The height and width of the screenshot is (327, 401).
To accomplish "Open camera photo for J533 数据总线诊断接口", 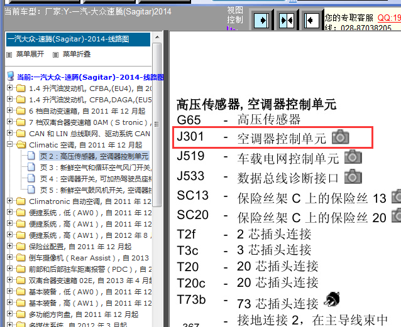I will (x=353, y=176).
